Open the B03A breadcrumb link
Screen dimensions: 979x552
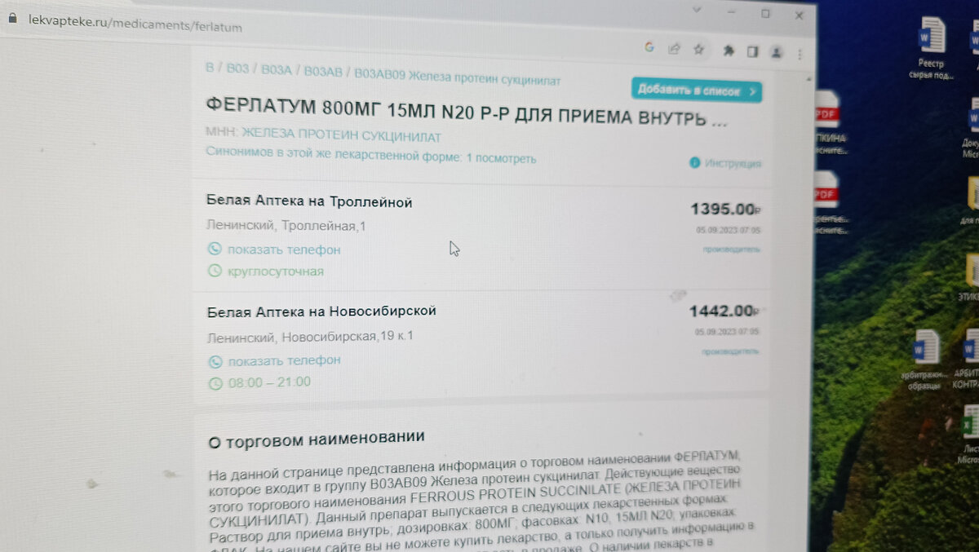tap(277, 70)
